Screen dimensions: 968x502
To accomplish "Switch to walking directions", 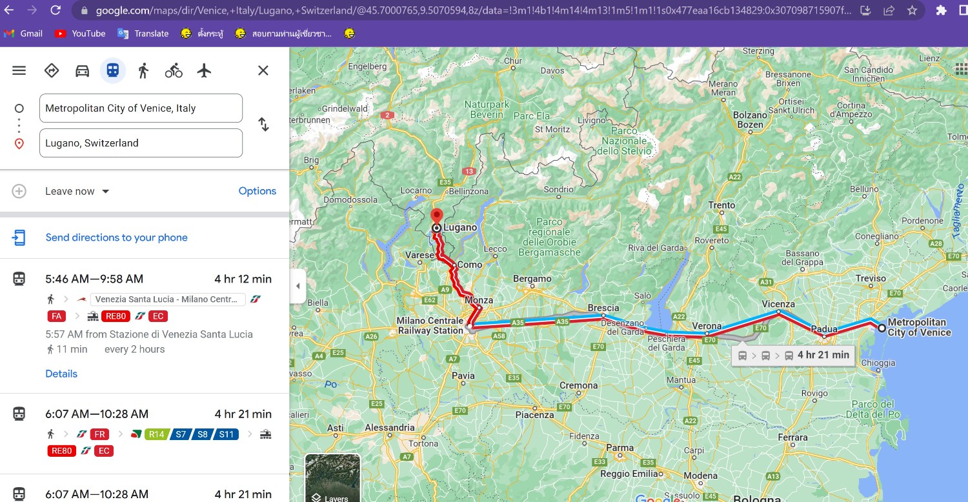I will 143,70.
